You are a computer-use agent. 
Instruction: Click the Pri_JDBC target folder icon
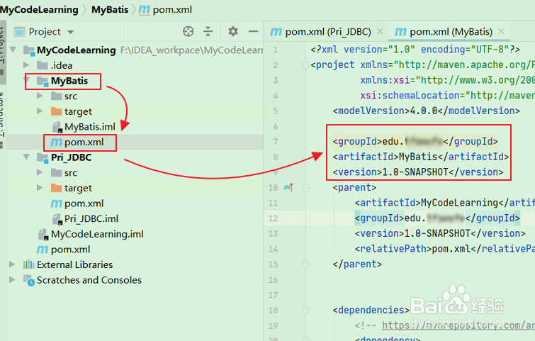click(56, 188)
